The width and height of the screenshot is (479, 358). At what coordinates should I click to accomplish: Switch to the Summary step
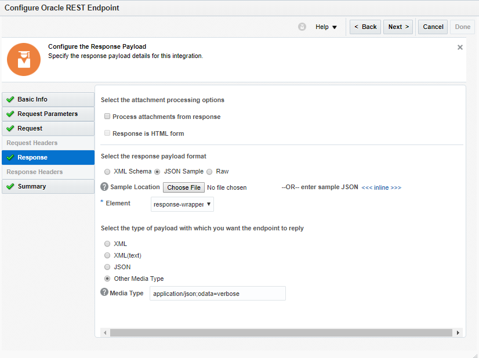(48, 186)
